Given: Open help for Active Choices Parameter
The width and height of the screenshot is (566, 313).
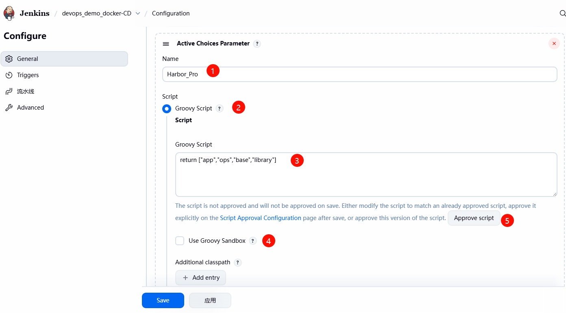Looking at the screenshot, I should [x=257, y=44].
